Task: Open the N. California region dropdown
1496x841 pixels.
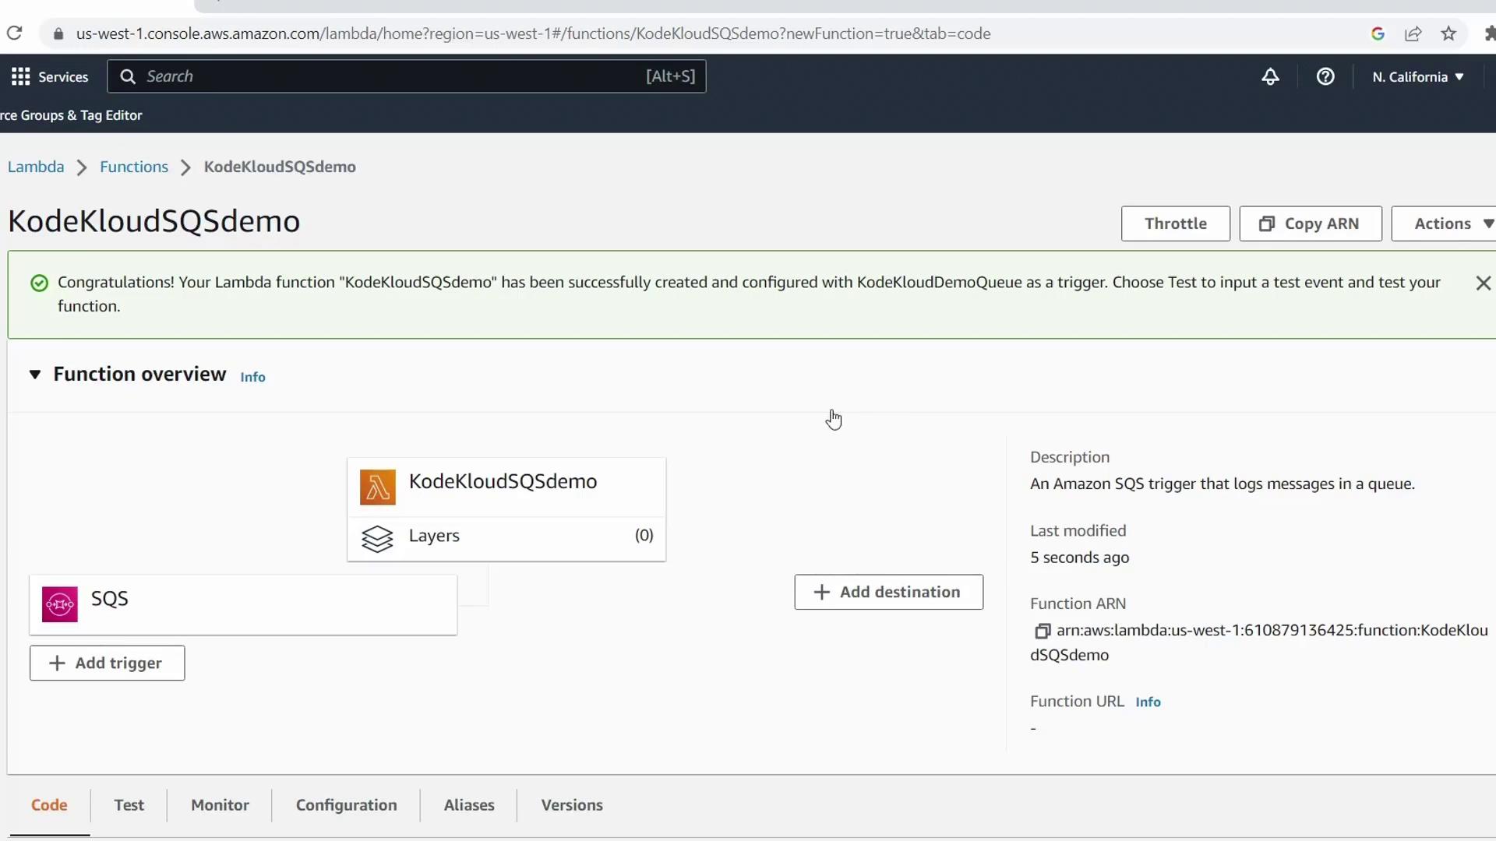Action: pos(1417,76)
